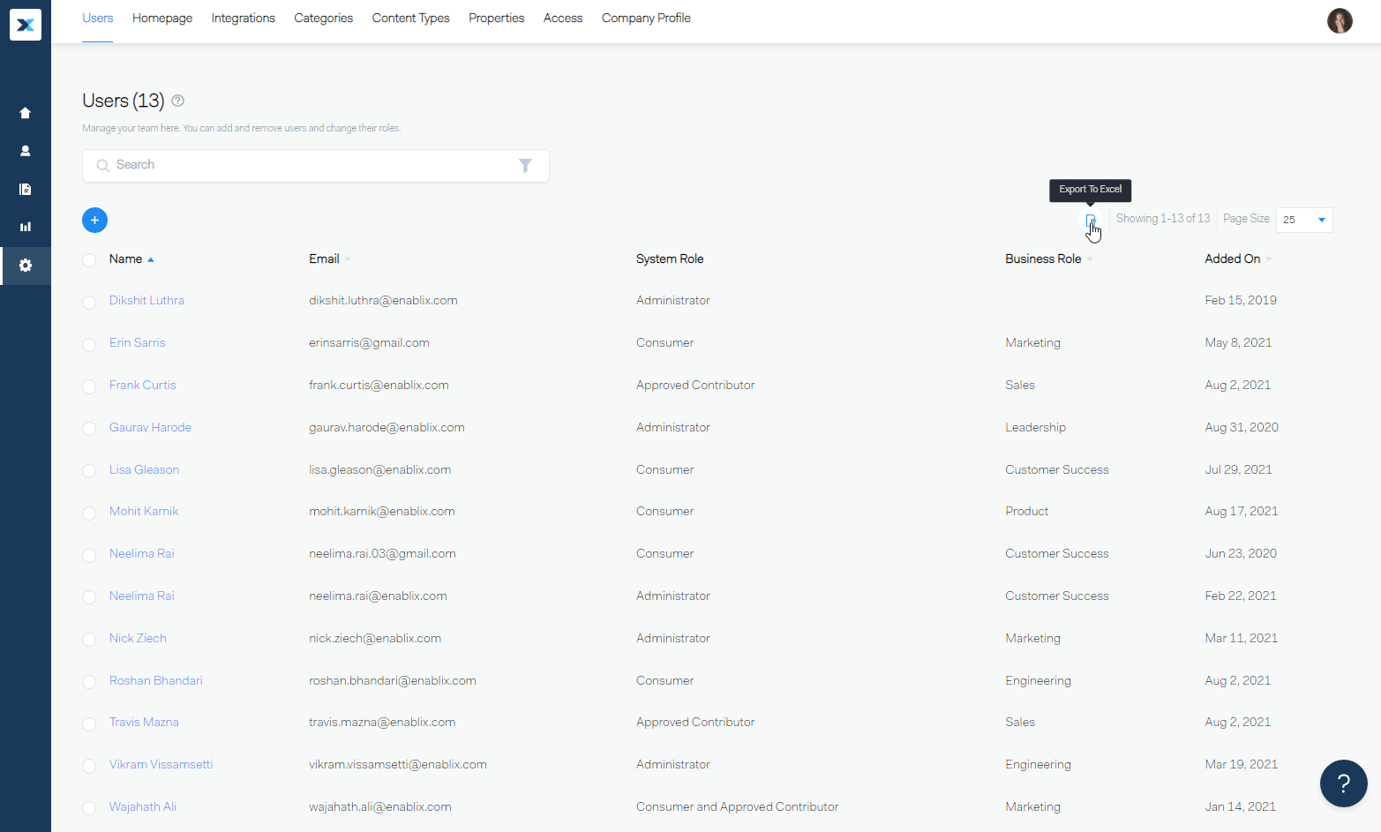1381x832 pixels.
Task: Select the checkbox for Wajahath Ali's row
Action: coord(88,807)
